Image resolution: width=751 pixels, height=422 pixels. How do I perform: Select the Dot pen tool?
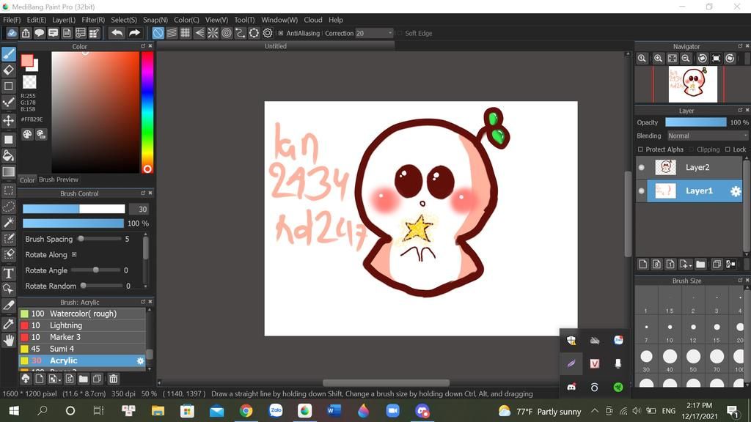pos(9,102)
